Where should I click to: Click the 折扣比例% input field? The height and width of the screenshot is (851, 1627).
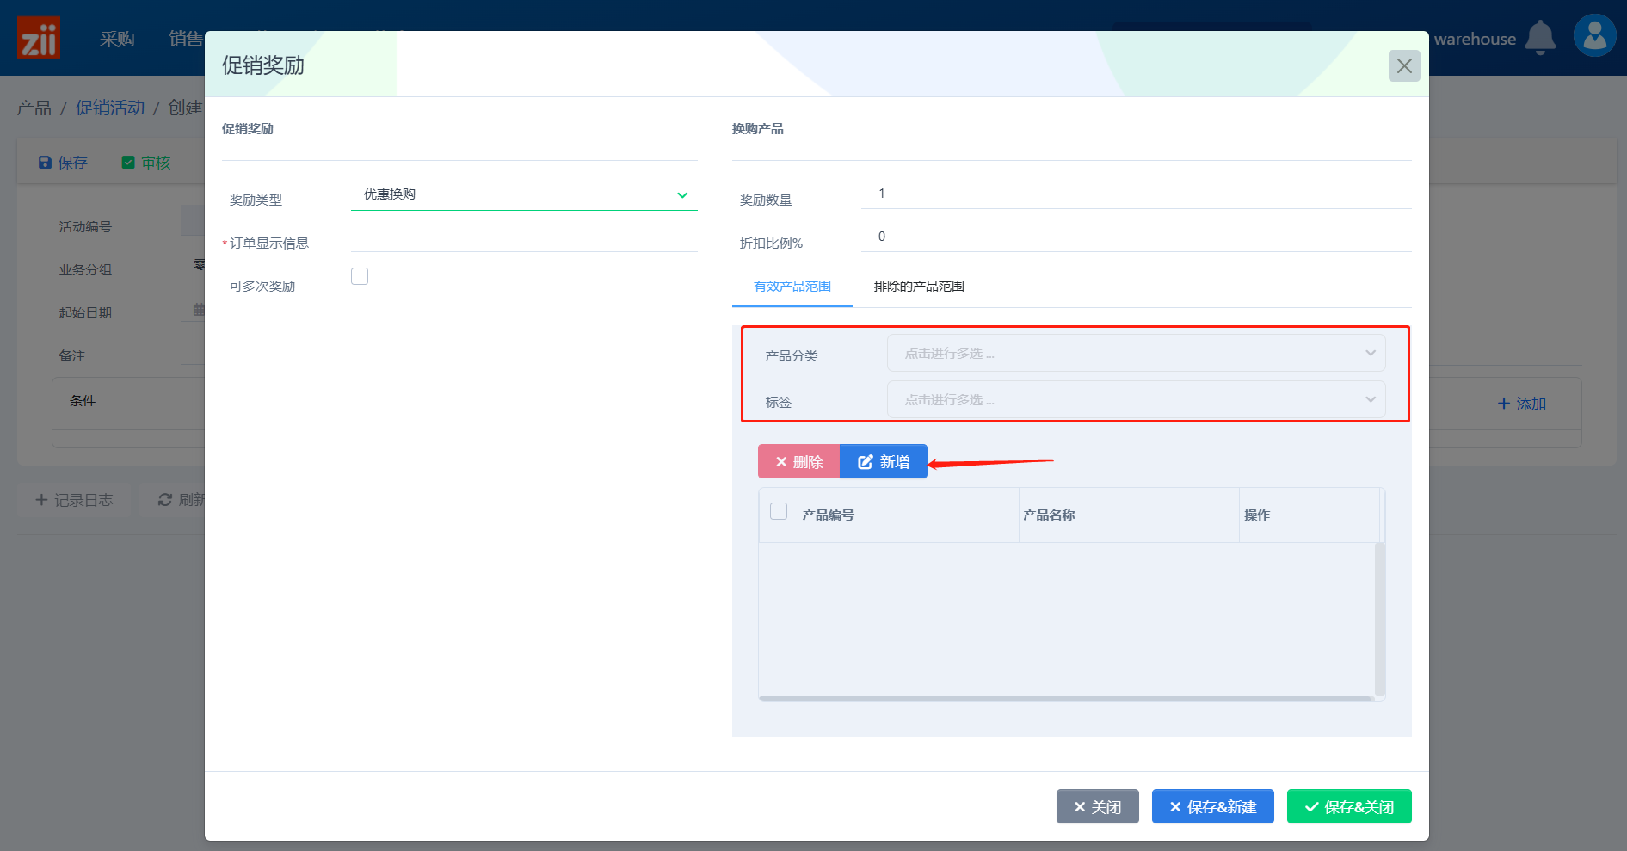coord(1136,237)
